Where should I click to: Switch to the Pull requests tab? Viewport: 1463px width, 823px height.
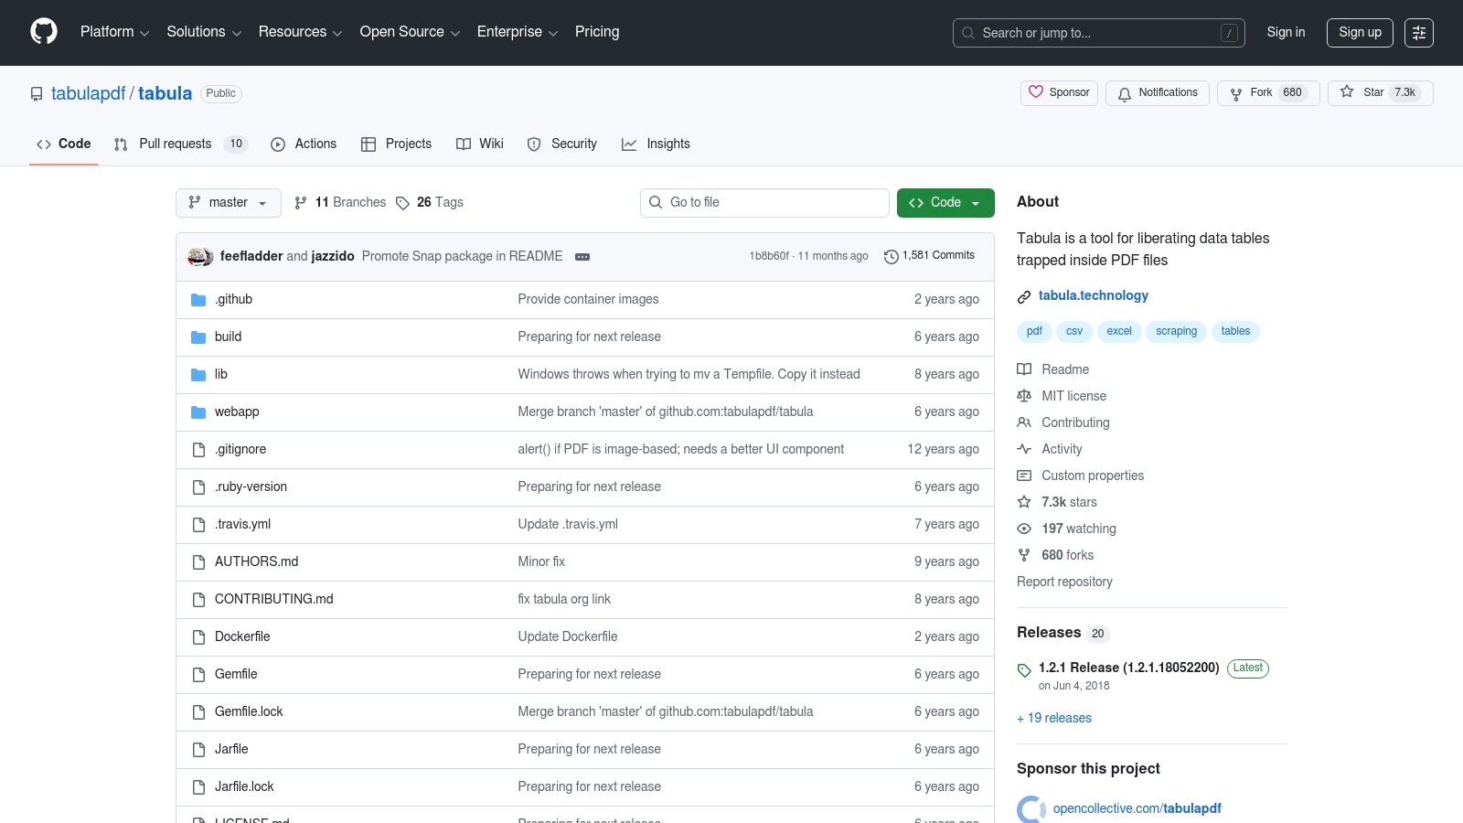(x=174, y=144)
